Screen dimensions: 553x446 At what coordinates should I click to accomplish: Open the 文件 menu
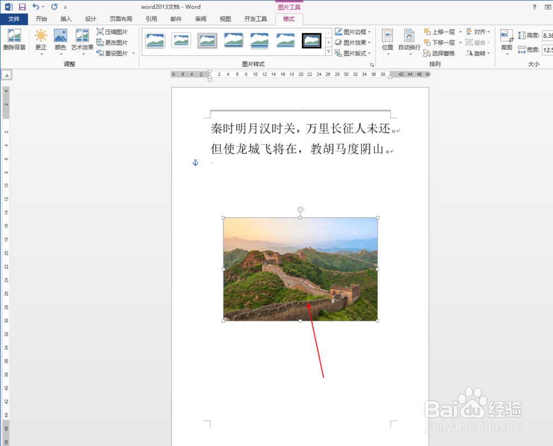(x=15, y=18)
